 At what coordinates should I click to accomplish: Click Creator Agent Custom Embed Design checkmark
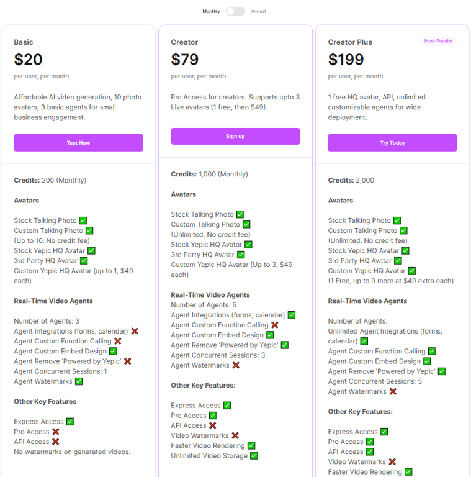point(270,335)
